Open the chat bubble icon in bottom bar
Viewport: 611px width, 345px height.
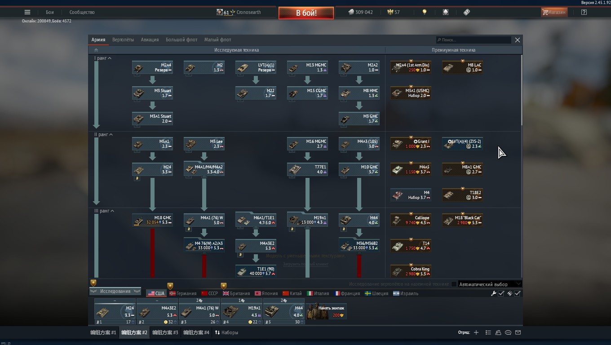tap(508, 332)
